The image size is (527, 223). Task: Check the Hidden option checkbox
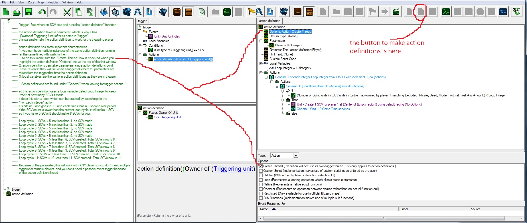[x=261, y=175]
